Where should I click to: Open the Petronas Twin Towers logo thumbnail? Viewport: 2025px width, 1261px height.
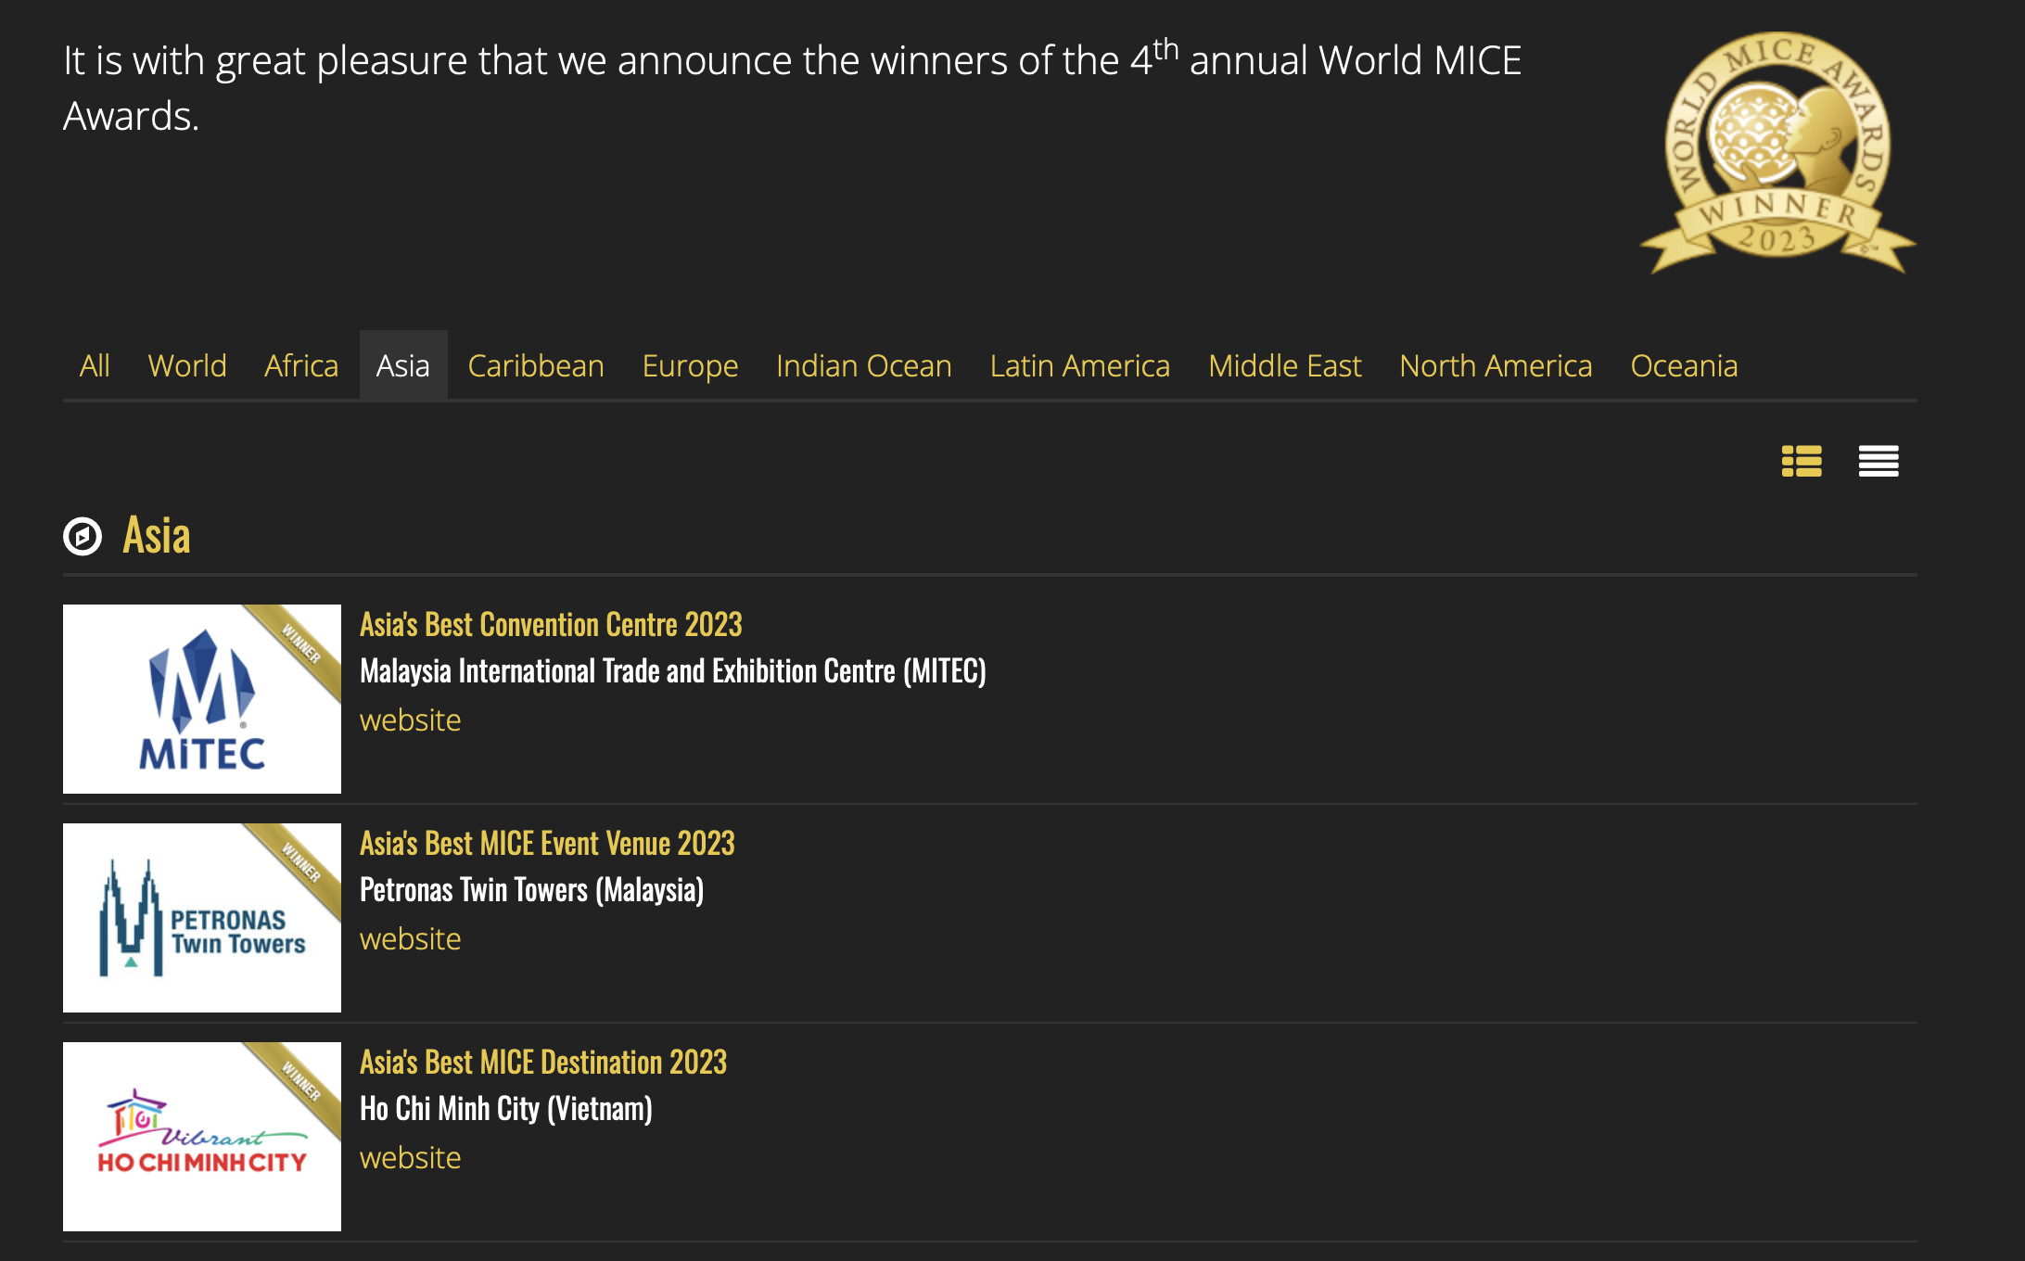pyautogui.click(x=202, y=918)
